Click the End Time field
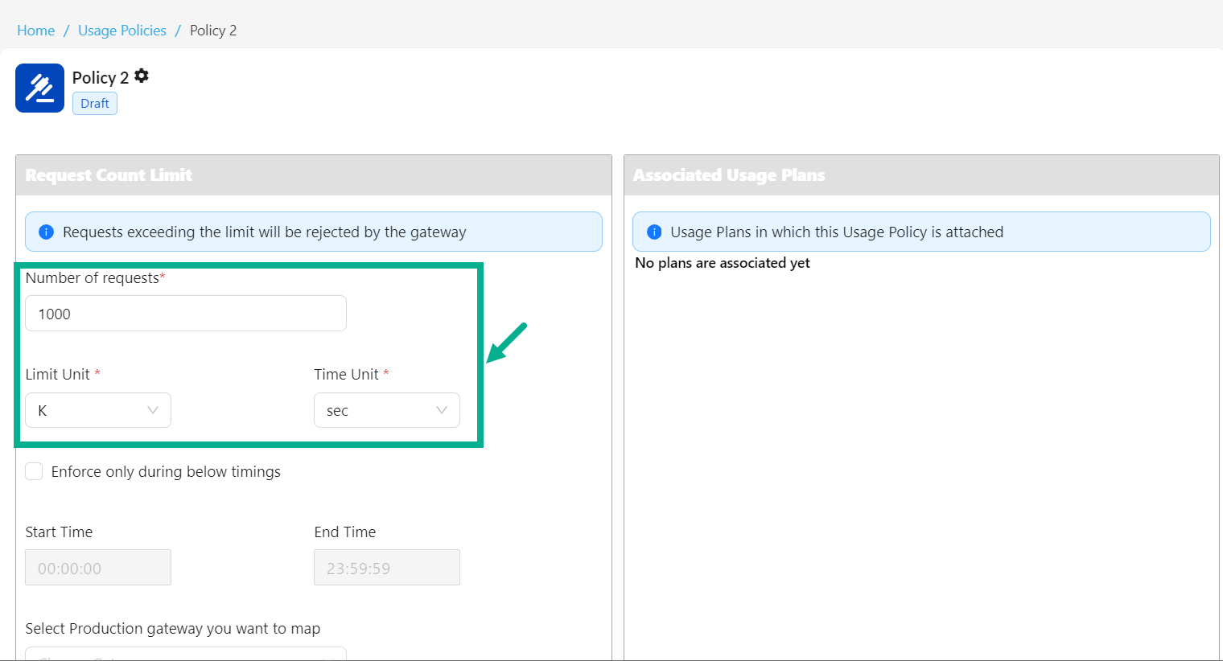Screen dimensions: 1223x661 [x=386, y=568]
